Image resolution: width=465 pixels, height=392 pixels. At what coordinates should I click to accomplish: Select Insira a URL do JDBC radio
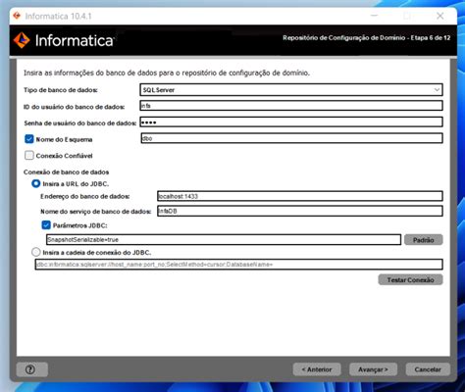[35, 183]
